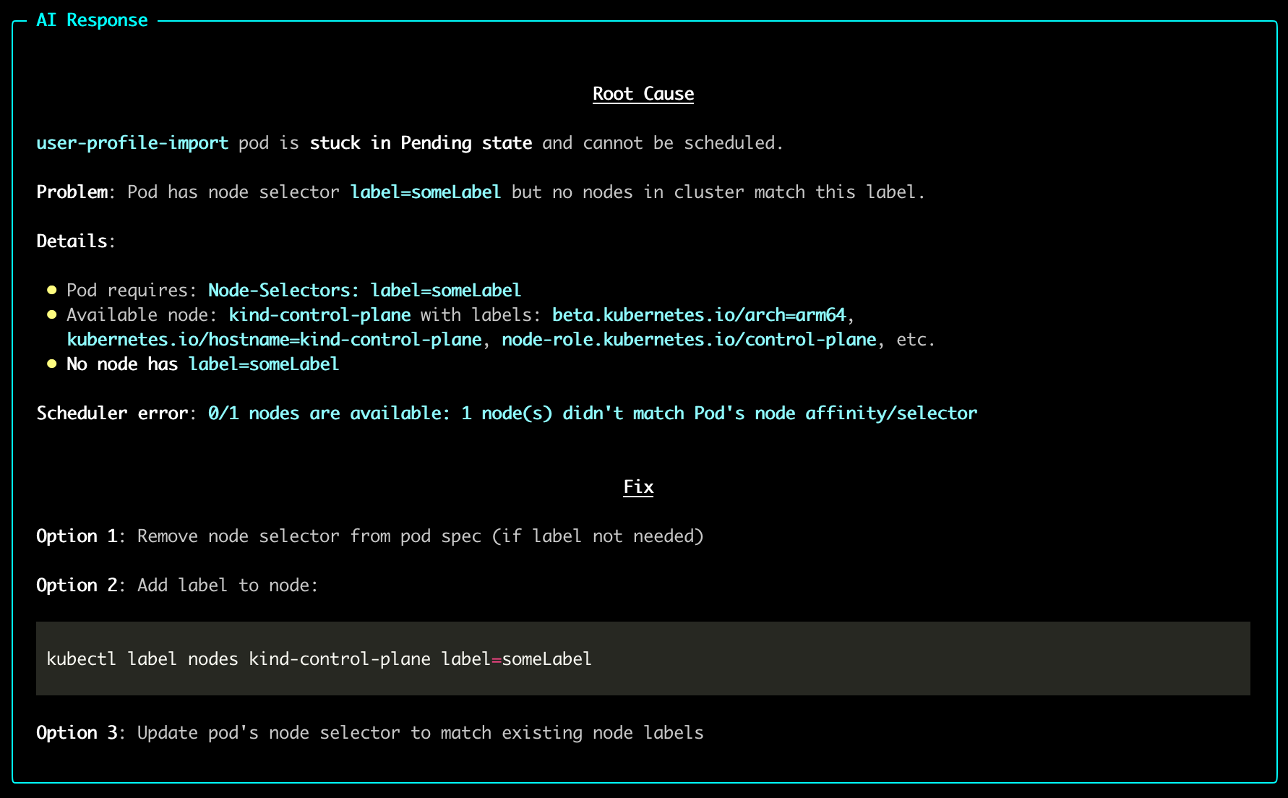Viewport: 1288px width, 798px height.
Task: Click the "Option 1" fix label
Action: (77, 536)
